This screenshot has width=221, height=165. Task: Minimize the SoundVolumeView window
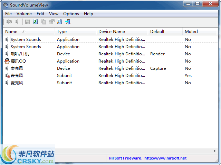pos(188,4)
